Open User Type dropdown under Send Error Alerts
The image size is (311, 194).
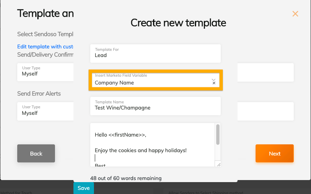click(45, 111)
